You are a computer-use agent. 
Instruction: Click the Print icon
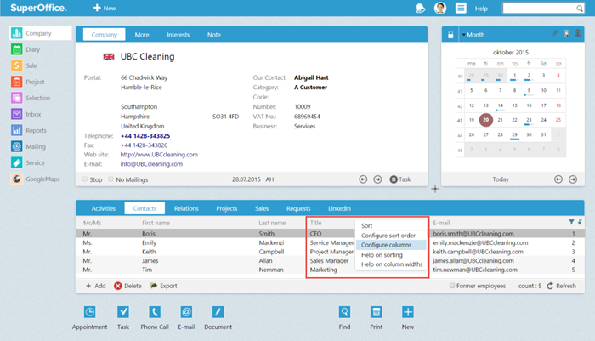[x=376, y=312]
